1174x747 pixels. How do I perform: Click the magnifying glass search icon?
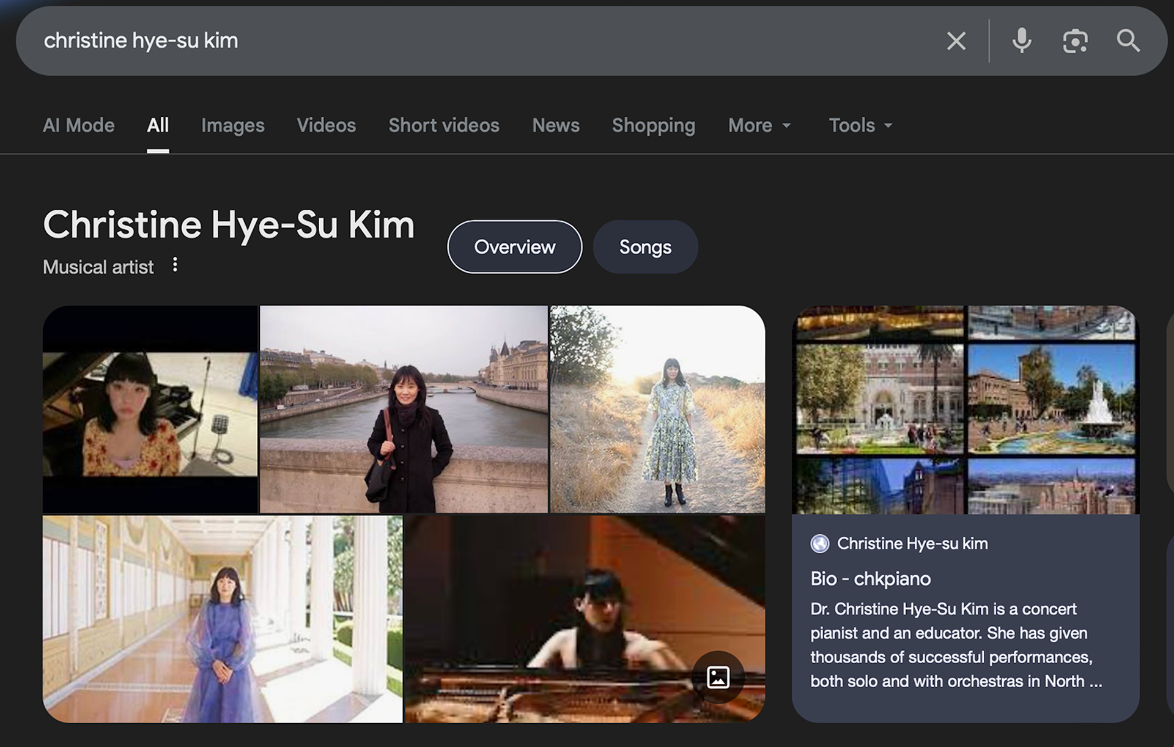(x=1128, y=41)
